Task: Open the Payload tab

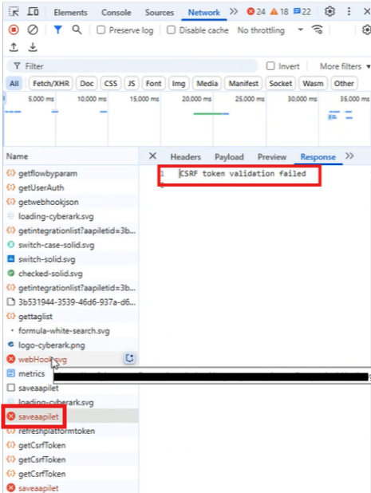Action: coord(229,156)
